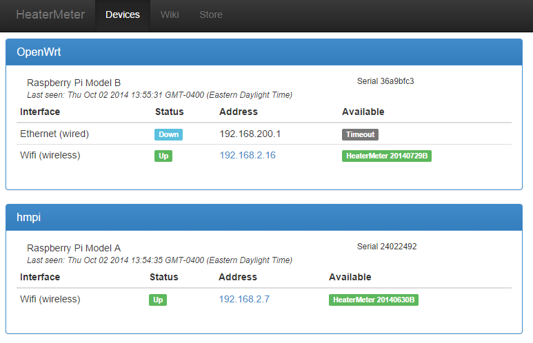Click the Last seen 13:54:35 timestamp
This screenshot has height=343, width=533.
(x=160, y=260)
